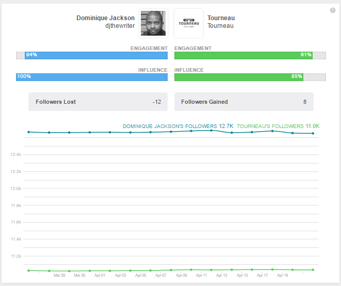
Task: Click the Apr 17 axis label
Action: (262, 275)
